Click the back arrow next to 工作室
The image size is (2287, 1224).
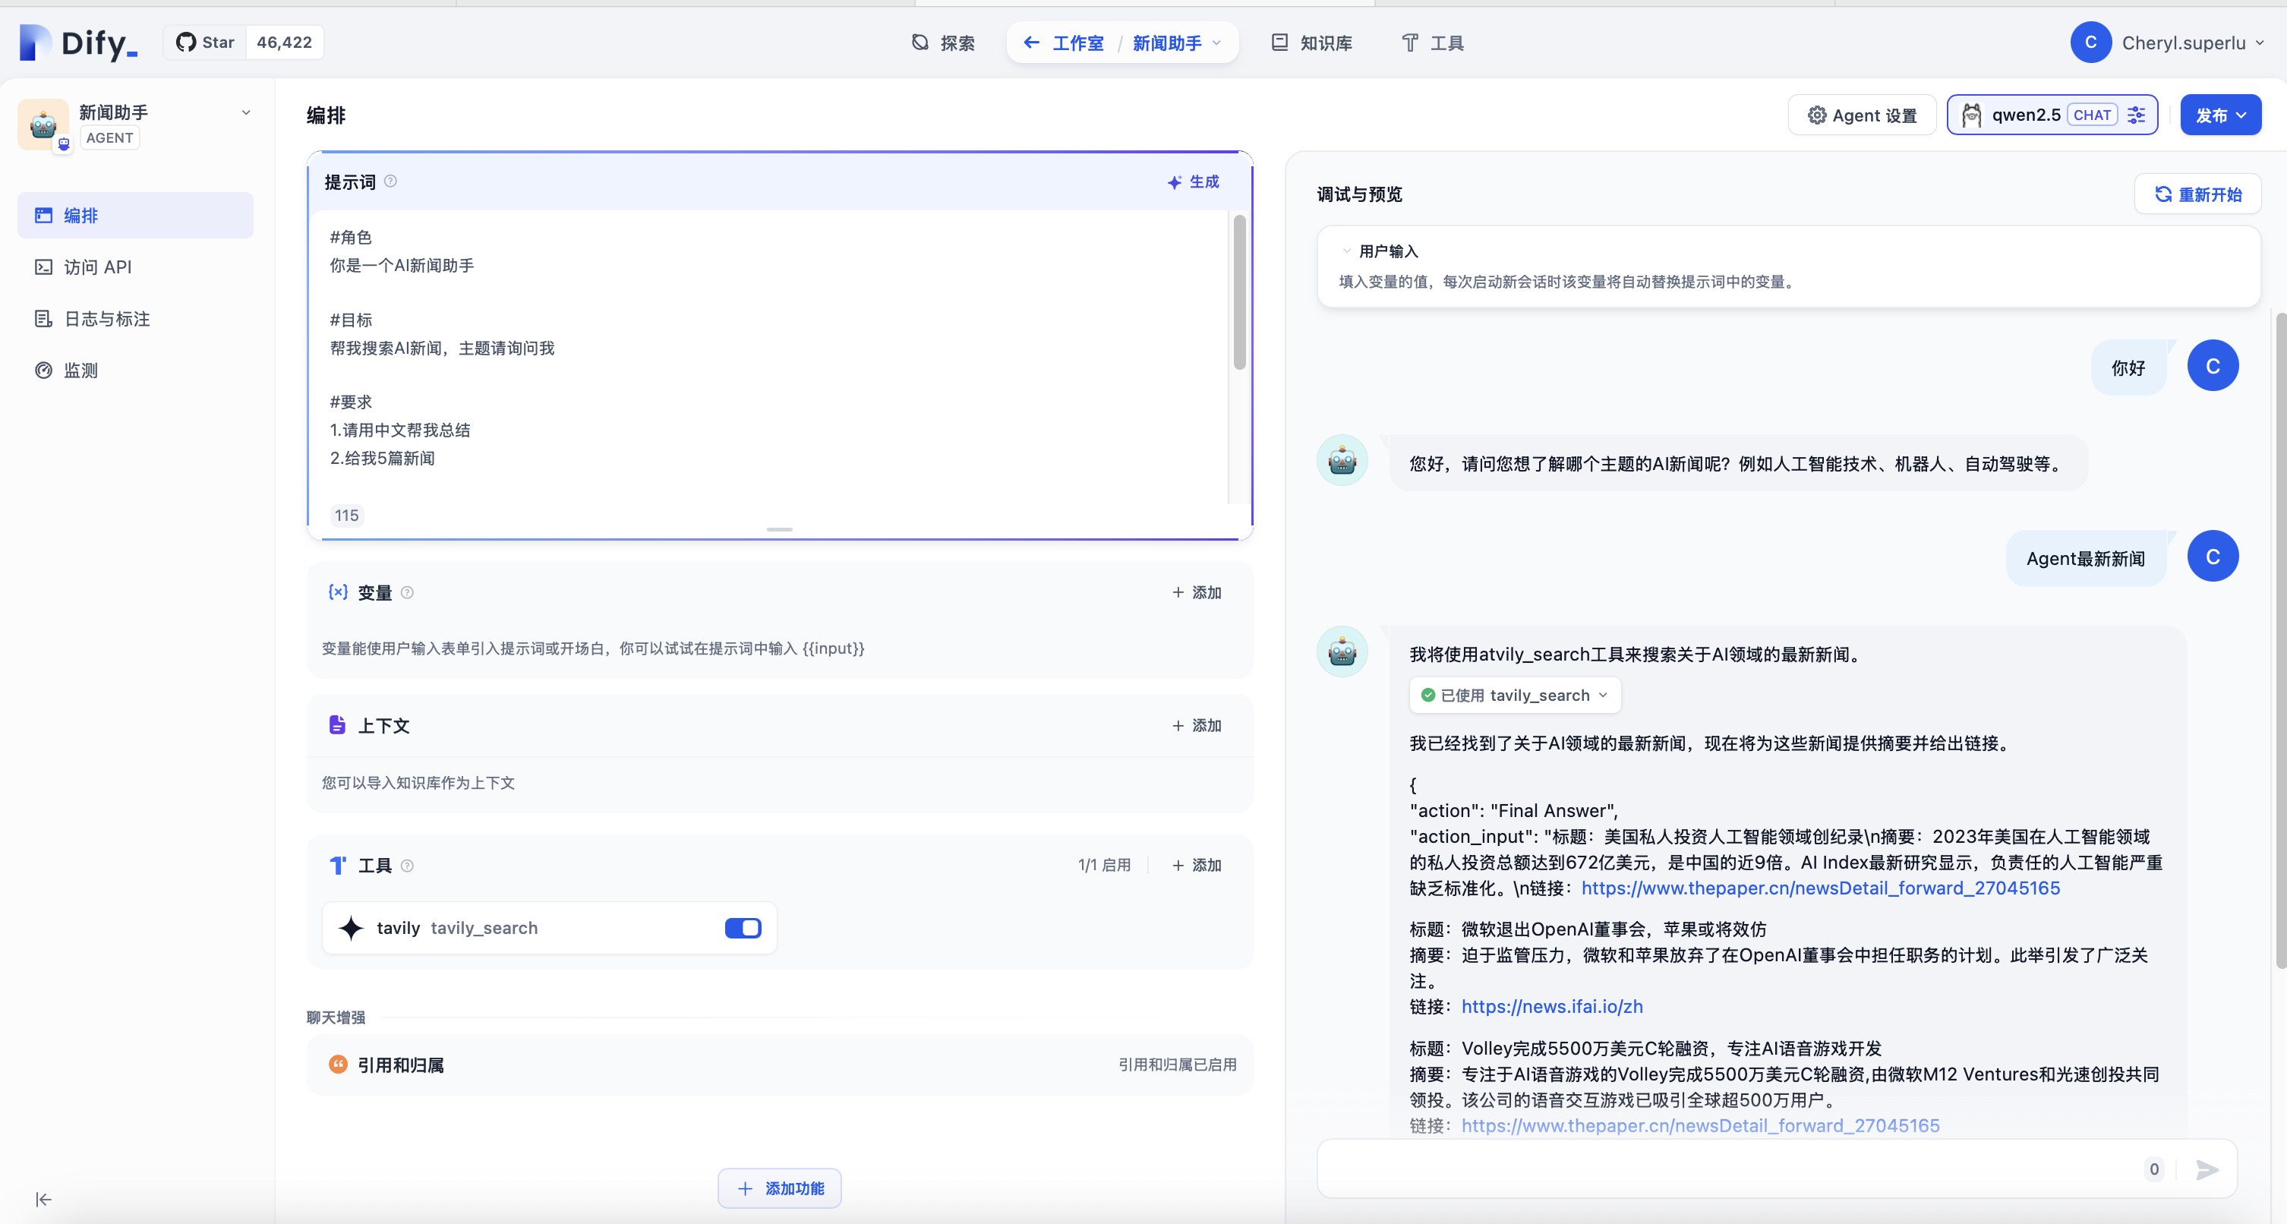point(1031,43)
